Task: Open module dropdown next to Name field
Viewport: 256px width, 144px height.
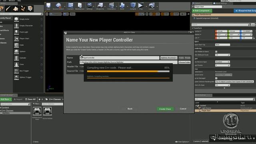Action: pos(169,58)
